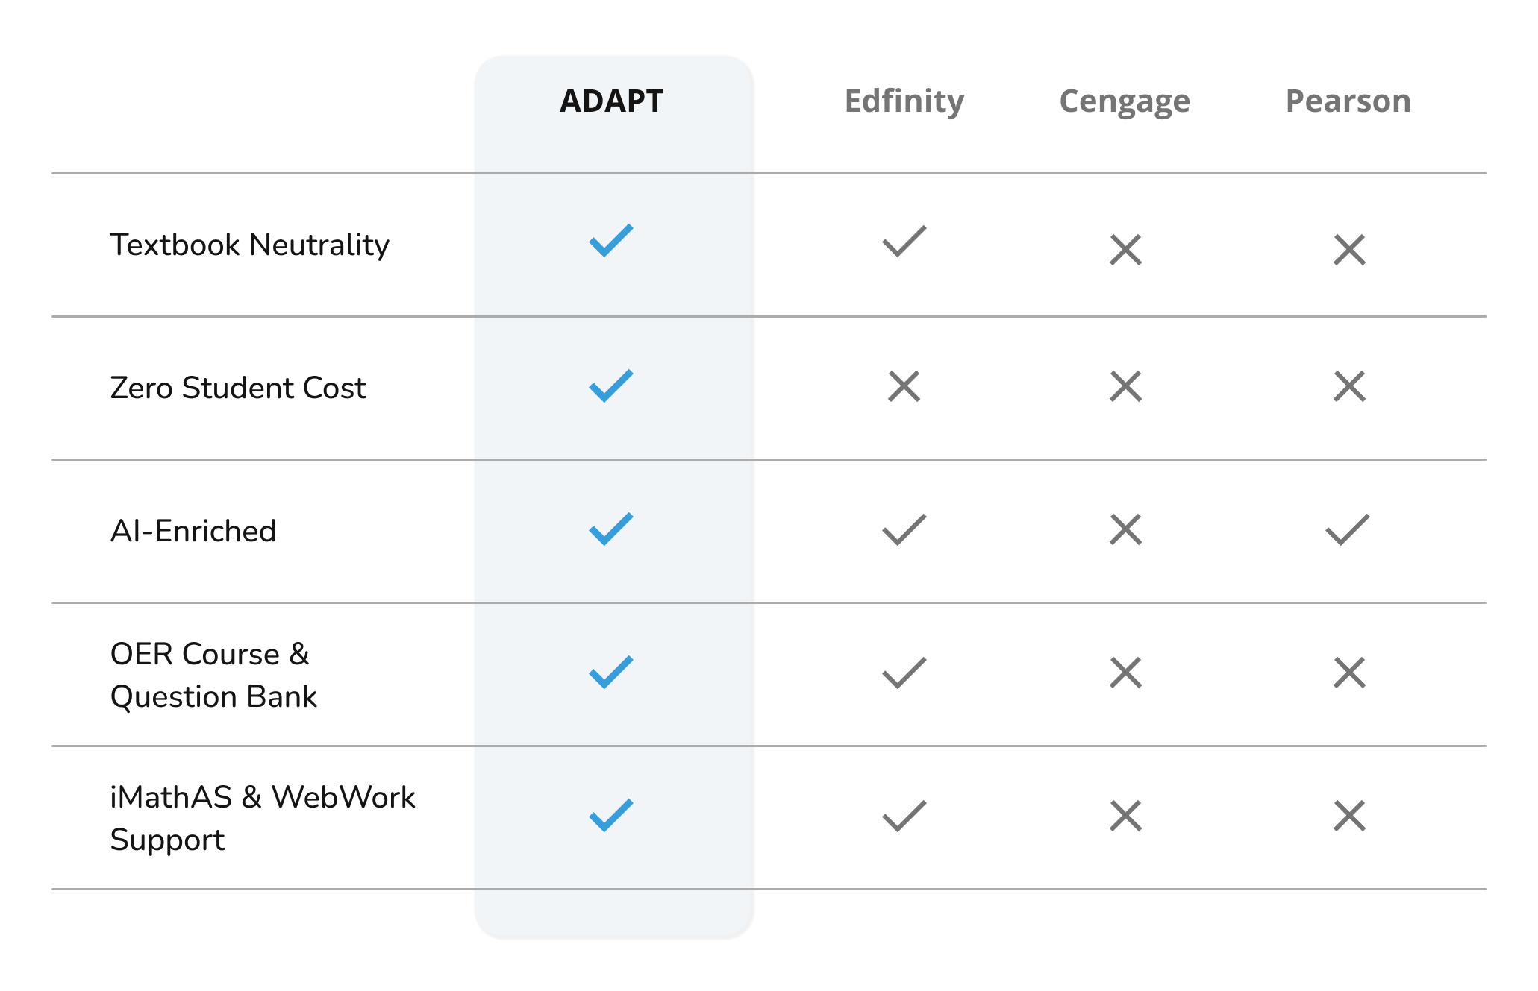Viewport: 1538px width, 991px height.
Task: Click Pearson's X for OER Course & Question Bank
Action: pyautogui.click(x=1349, y=673)
